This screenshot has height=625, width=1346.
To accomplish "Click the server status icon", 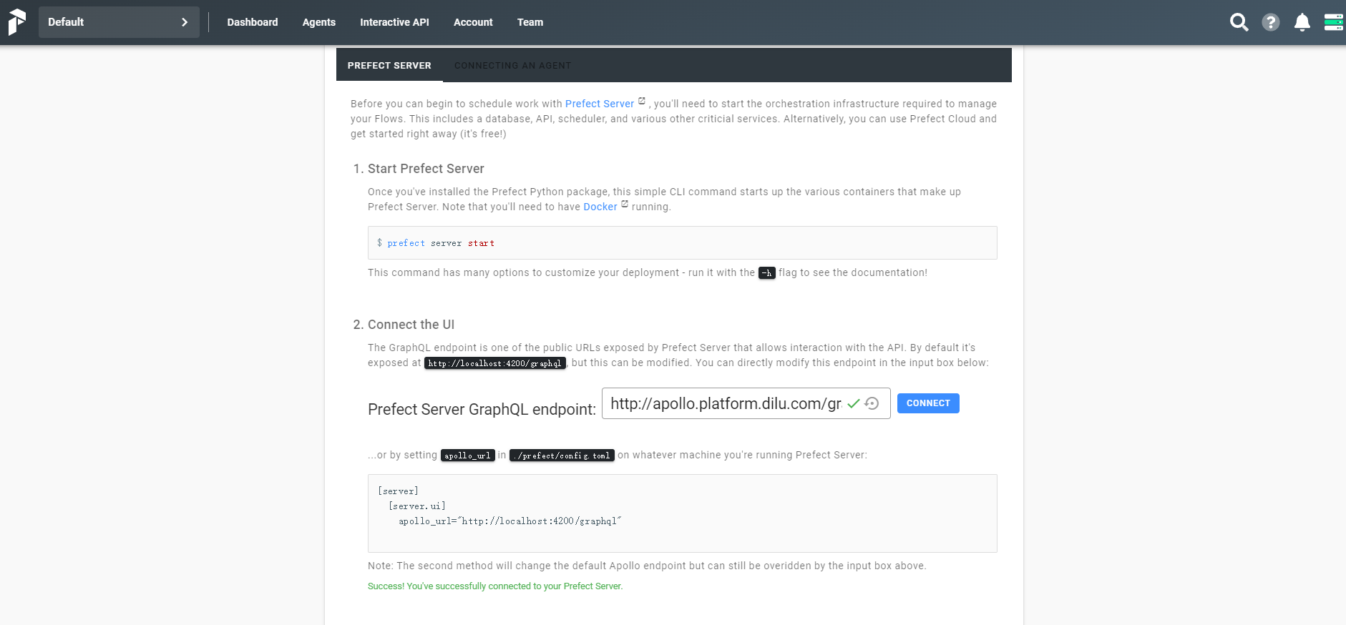I will point(1333,22).
